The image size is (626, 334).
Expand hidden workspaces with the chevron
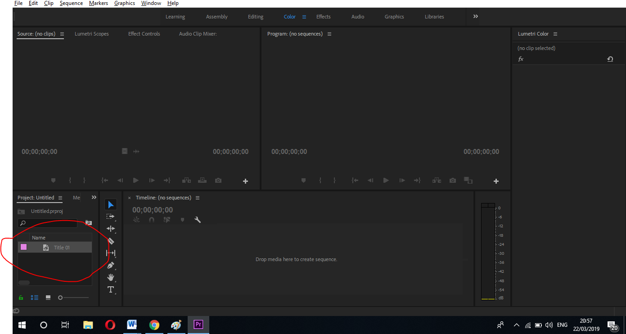(x=475, y=16)
